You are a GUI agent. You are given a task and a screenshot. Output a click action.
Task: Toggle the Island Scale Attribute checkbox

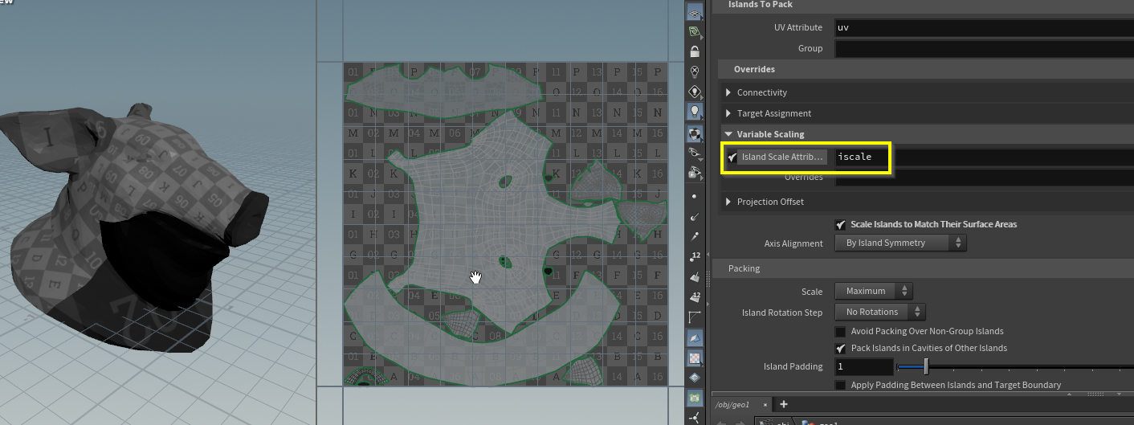point(732,157)
